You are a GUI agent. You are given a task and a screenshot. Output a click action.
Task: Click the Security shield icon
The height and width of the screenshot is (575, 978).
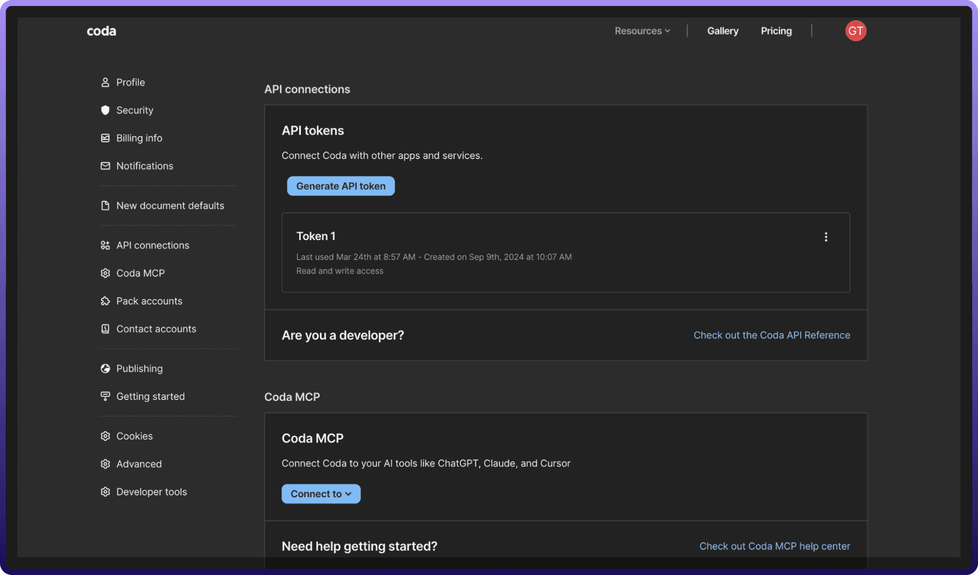click(105, 110)
